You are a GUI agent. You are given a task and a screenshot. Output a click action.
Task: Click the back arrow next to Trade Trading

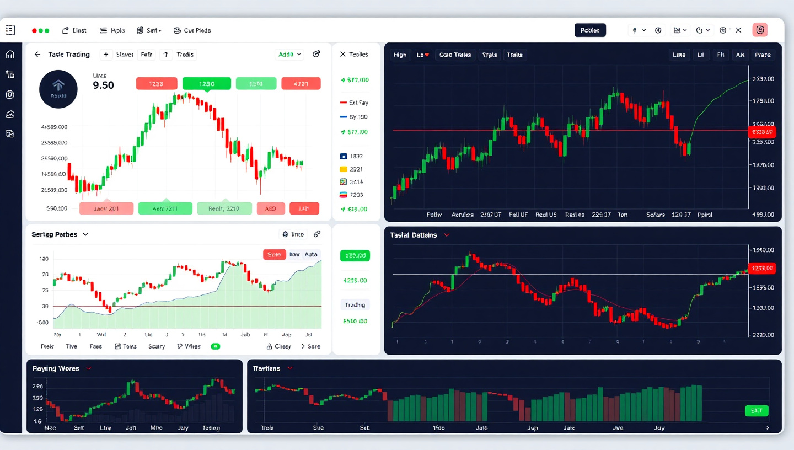(37, 55)
